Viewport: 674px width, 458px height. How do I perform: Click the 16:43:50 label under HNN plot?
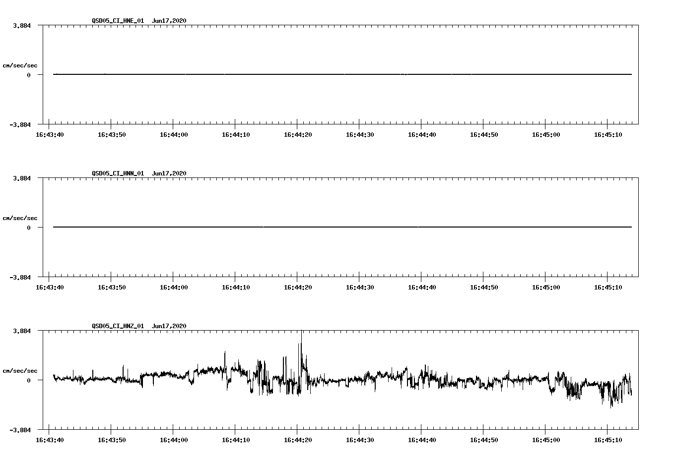pos(111,287)
